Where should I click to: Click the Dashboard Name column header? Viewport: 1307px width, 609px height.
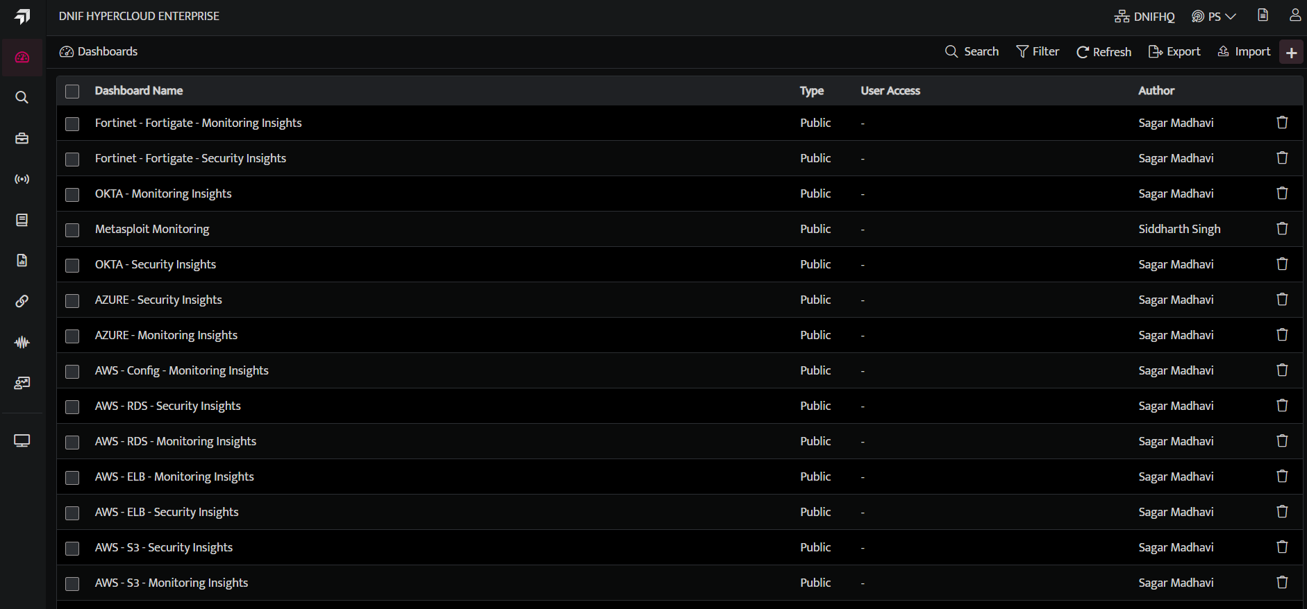pyautogui.click(x=139, y=91)
